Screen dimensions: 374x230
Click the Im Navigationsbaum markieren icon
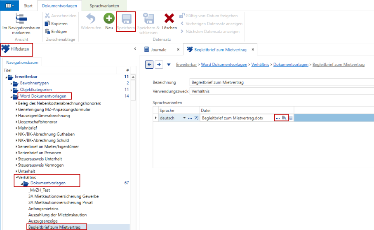(21, 19)
